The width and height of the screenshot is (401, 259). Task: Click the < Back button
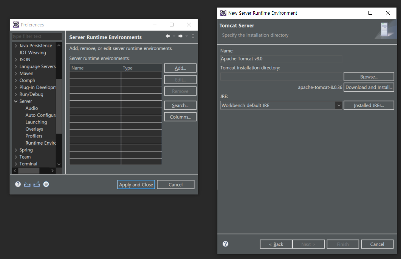click(276, 244)
